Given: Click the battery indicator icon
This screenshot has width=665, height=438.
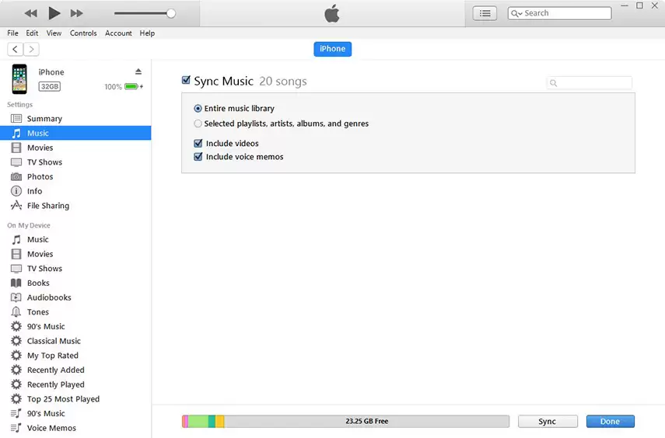Looking at the screenshot, I should point(132,86).
